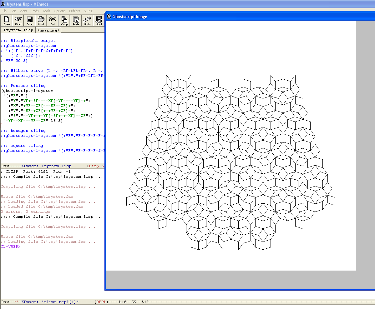Screen dimensions: 375x309
Task: Save the buffer with the Save icon
Action: pos(29,21)
